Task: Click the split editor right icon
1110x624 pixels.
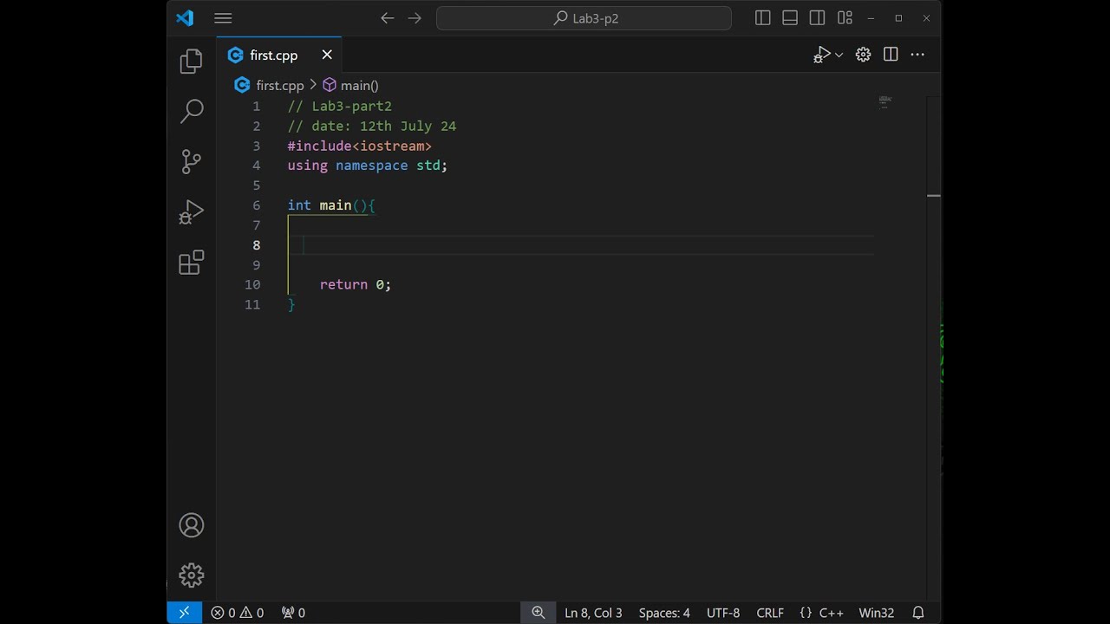Action: (890, 55)
